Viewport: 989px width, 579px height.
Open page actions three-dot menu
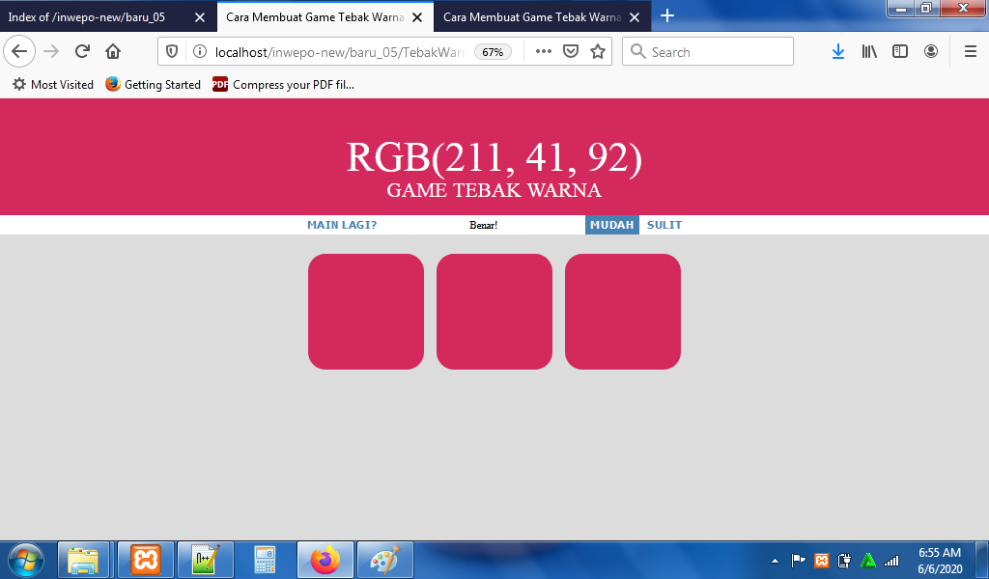tap(543, 52)
